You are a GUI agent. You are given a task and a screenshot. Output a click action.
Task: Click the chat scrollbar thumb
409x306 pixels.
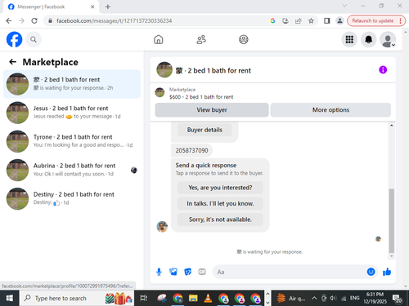(392, 220)
